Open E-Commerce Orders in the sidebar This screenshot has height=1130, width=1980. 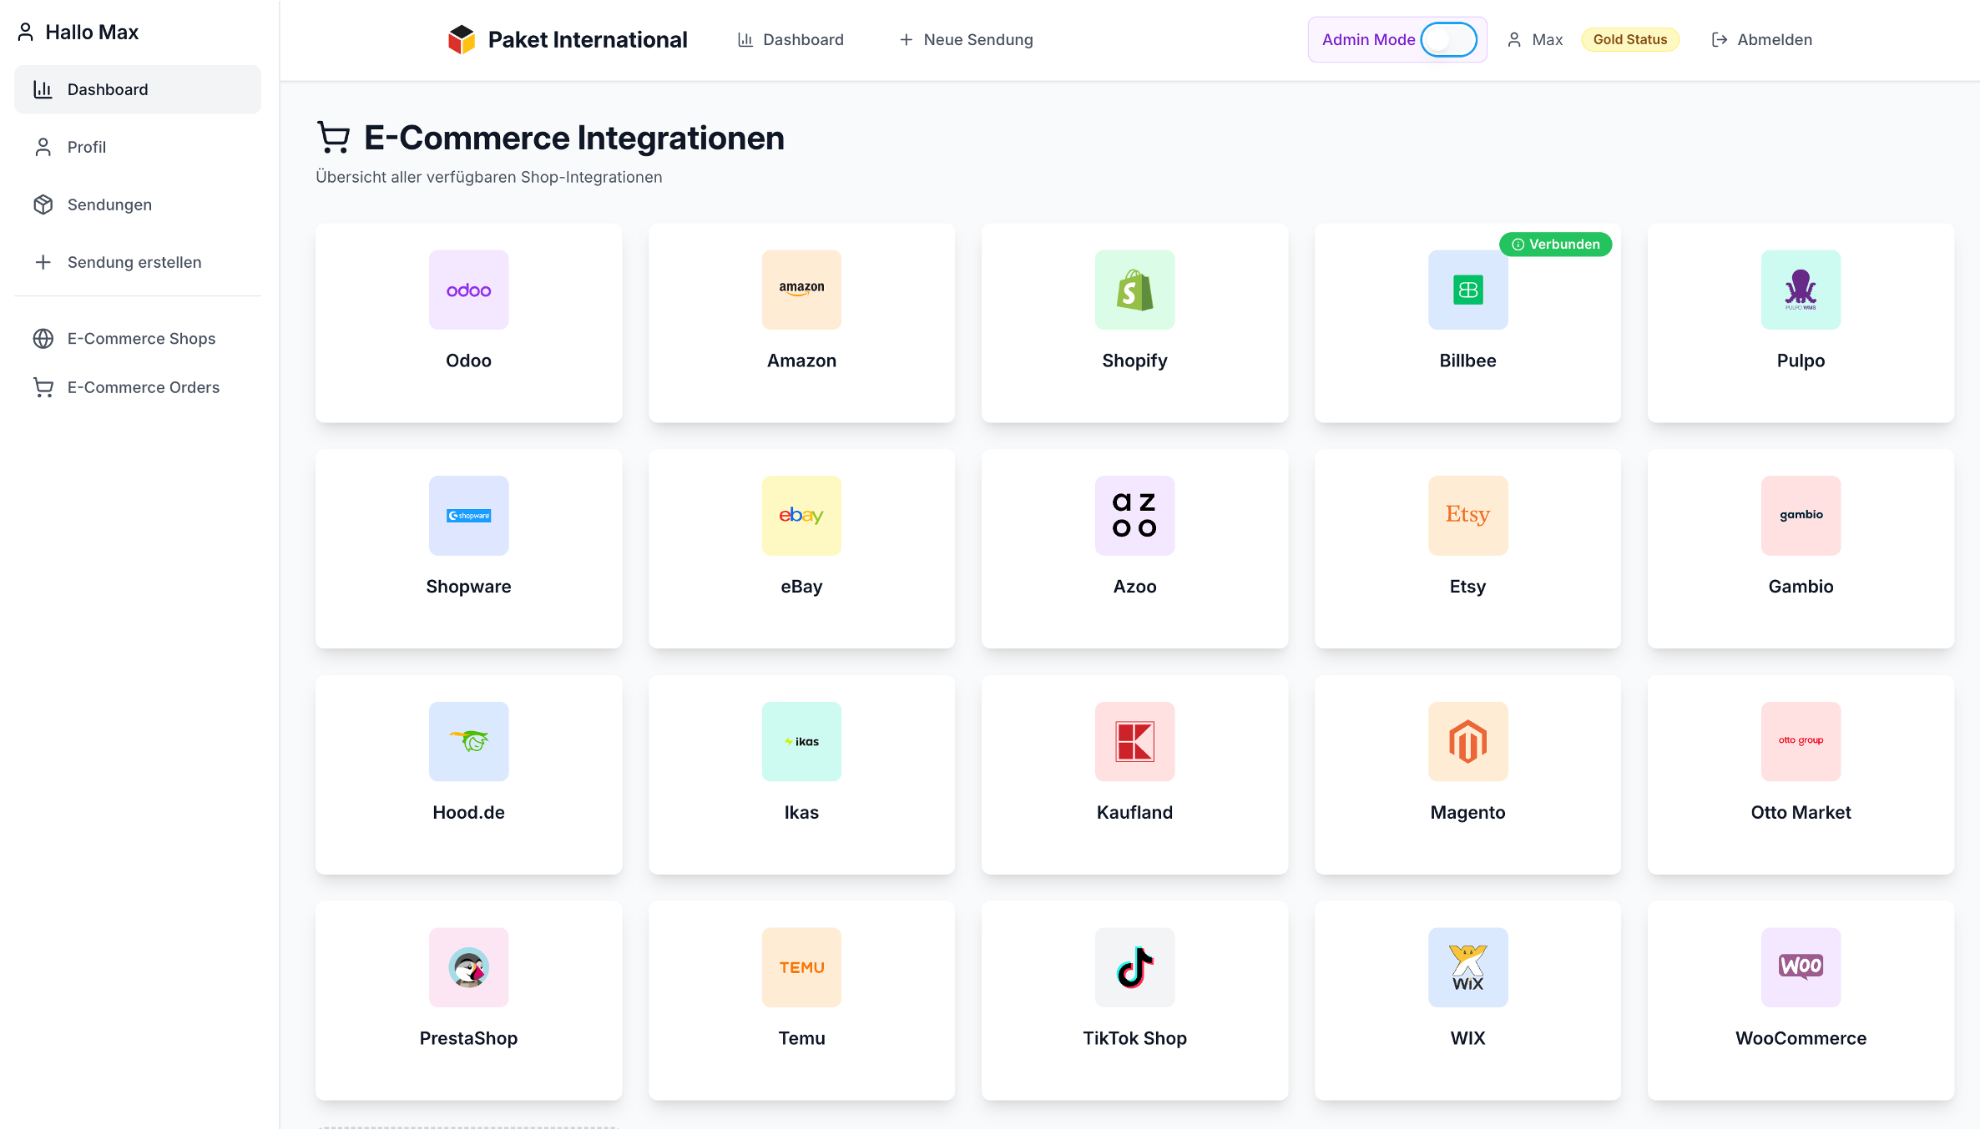pos(138,387)
